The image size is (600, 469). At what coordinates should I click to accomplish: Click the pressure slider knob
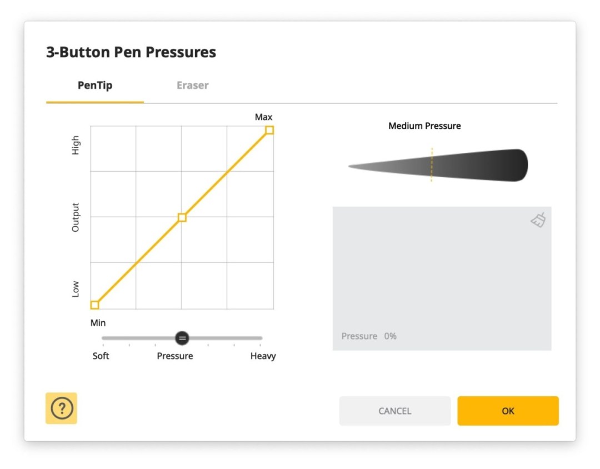click(x=182, y=338)
